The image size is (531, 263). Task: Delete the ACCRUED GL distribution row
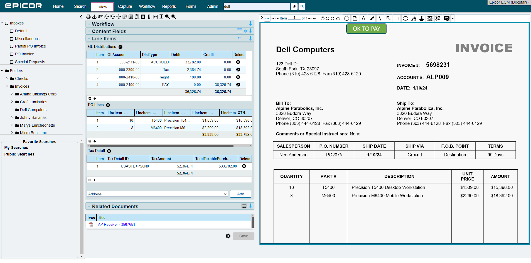click(238, 62)
